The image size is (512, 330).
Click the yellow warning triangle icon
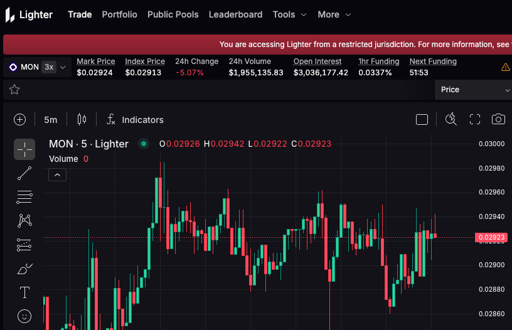pos(506,67)
